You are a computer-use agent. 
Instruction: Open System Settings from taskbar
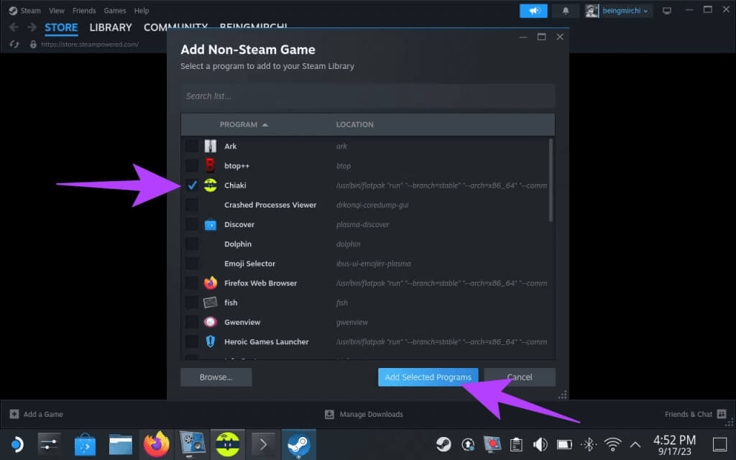[50, 444]
